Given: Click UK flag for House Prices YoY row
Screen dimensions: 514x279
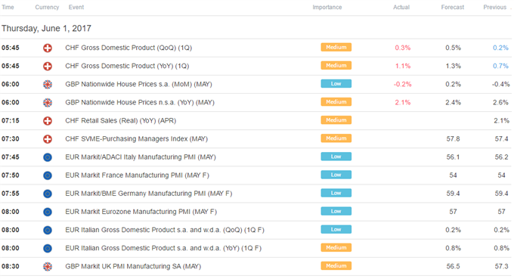Looking at the screenshot, I should [48, 103].
